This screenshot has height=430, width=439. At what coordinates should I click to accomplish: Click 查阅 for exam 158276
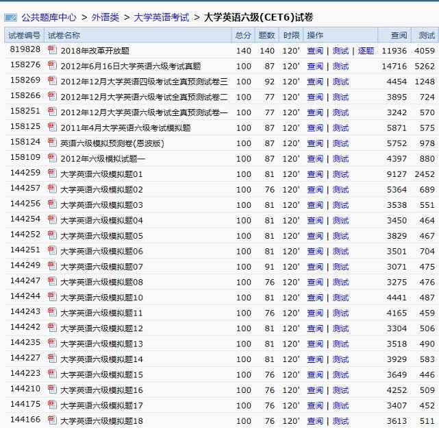click(314, 67)
